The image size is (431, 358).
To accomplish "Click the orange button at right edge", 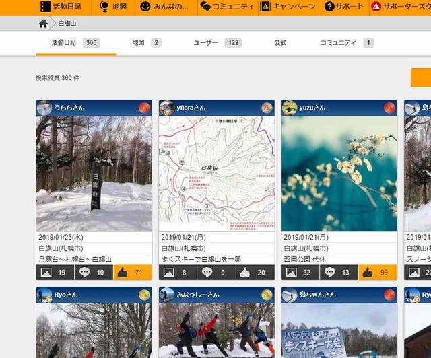I will click(421, 78).
